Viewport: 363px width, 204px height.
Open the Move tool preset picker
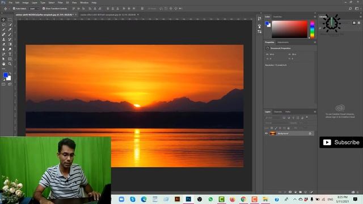(x=6, y=8)
